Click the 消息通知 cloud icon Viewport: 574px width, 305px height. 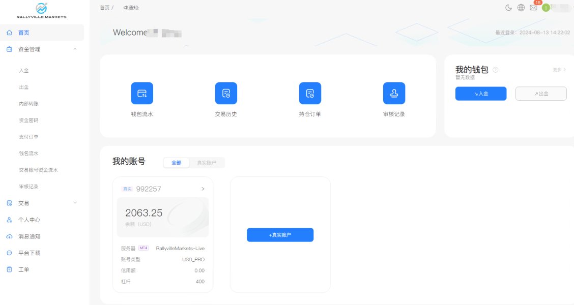tap(10, 236)
